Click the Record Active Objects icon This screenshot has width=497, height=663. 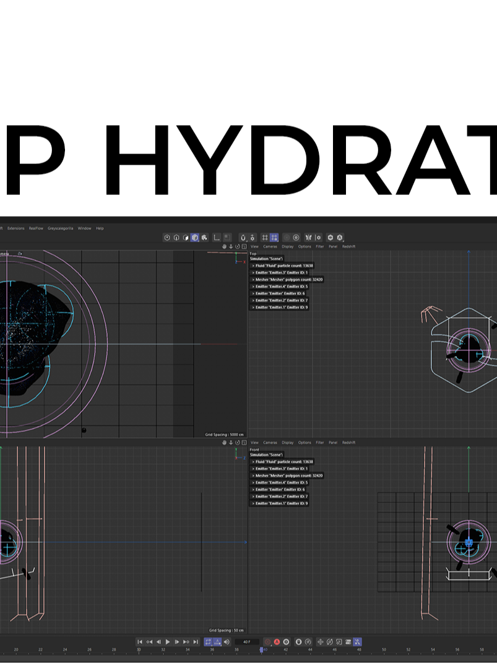(x=267, y=642)
